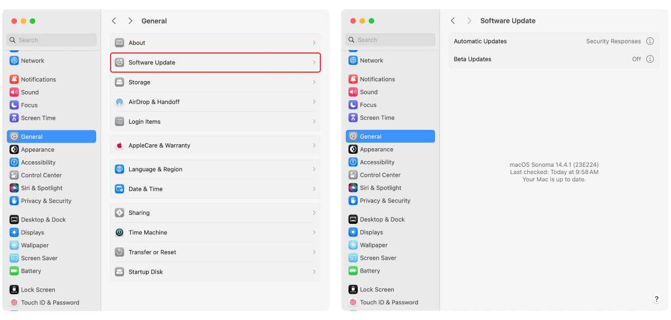Click Focus moon icon in left window sidebar
The width and height of the screenshot is (671, 320).
click(x=14, y=105)
